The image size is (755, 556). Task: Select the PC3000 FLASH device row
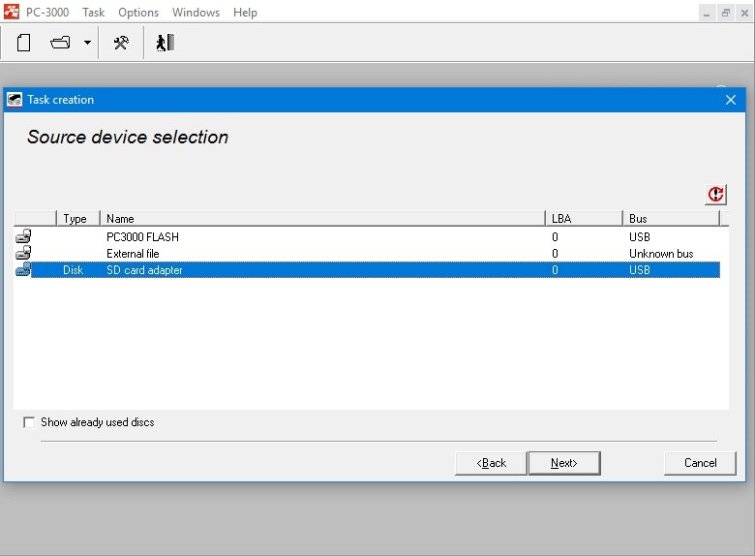click(x=367, y=237)
